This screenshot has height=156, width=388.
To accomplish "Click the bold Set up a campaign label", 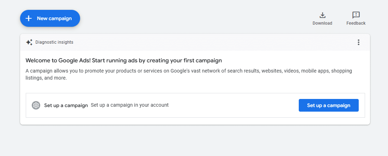I will point(66,105).
